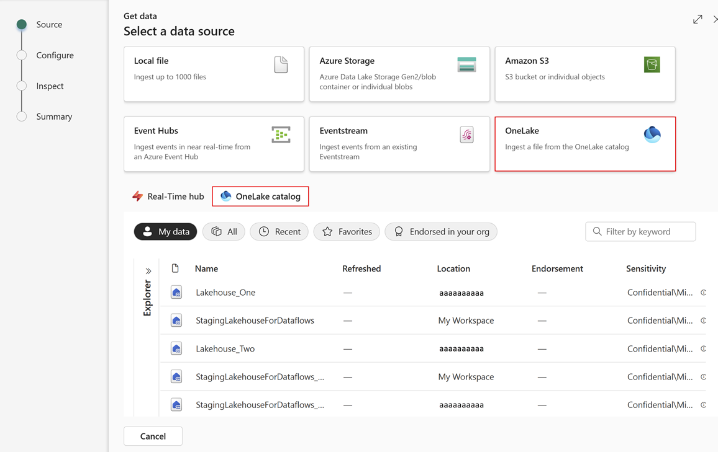Click the sensitivity info icon for StagingLakehouseForDataflows
This screenshot has height=452, width=718.
point(703,321)
